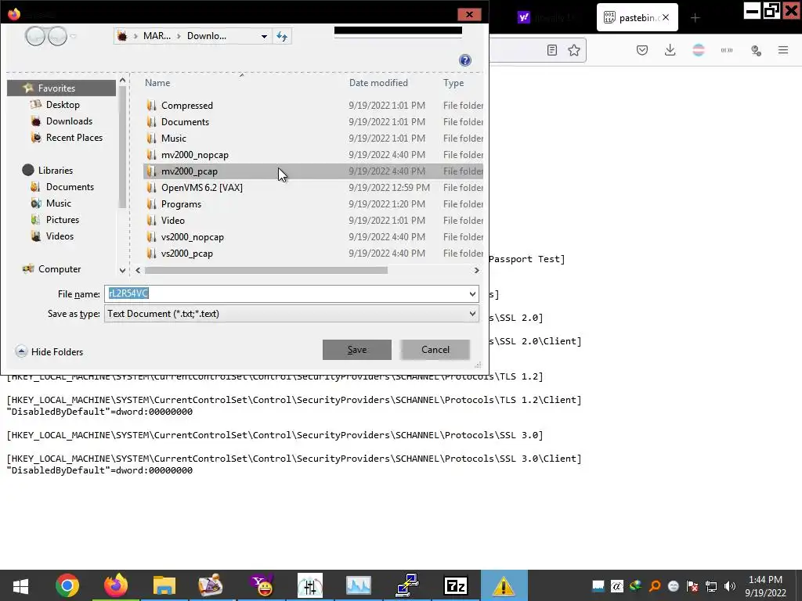The width and height of the screenshot is (802, 601).
Task: Open the File name dropdown arrow
Action: 472,293
